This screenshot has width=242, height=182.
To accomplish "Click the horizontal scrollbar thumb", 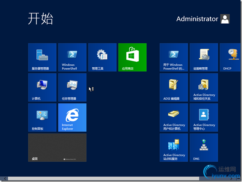I will coord(103,179).
